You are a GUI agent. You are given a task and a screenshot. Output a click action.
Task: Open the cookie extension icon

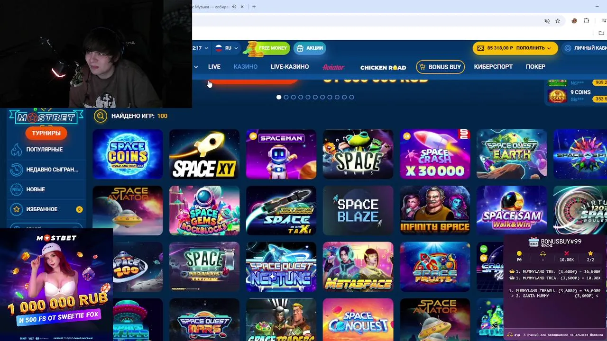(574, 21)
